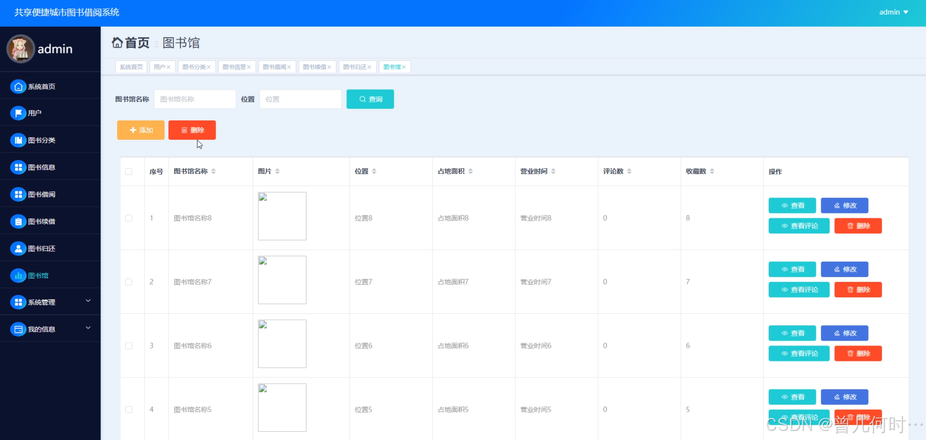Check the row for 图书馆名称8
The image size is (926, 440).
[129, 218]
